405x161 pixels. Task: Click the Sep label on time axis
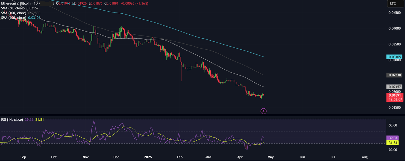point(23,157)
